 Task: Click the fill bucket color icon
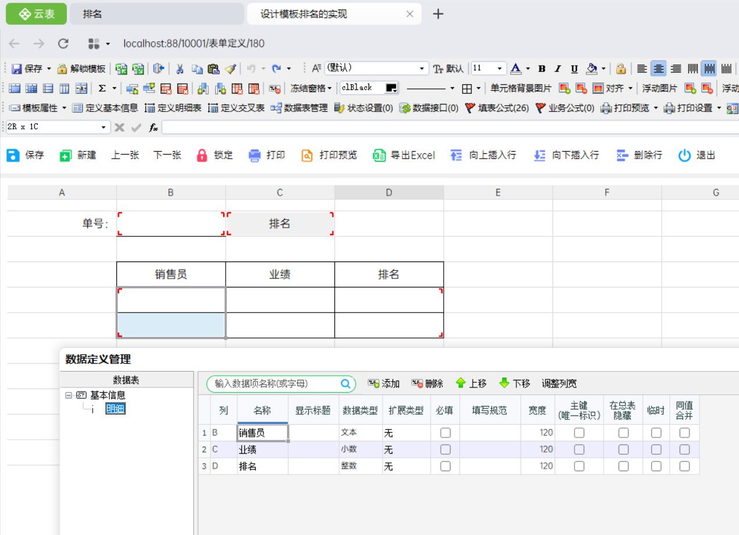point(592,69)
